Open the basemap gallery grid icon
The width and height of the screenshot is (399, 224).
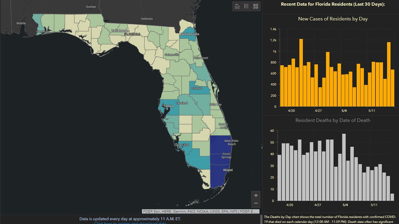coord(256,6)
